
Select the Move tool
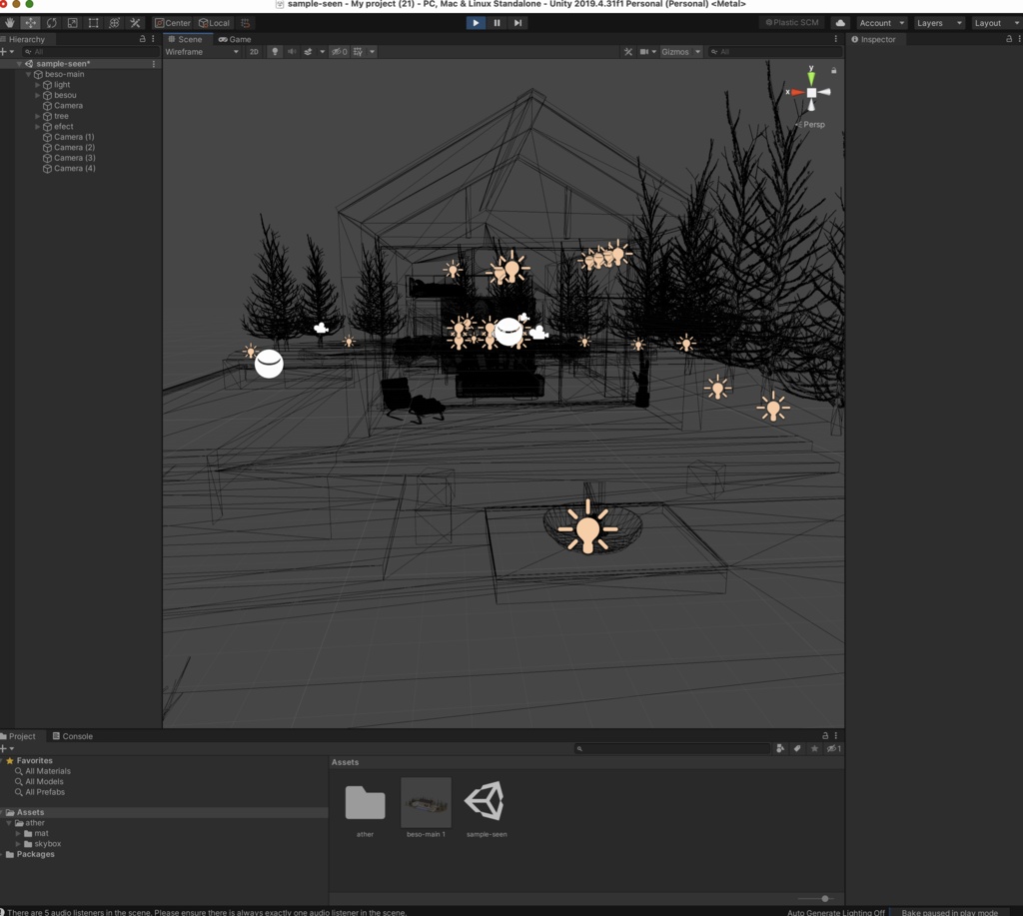tap(29, 22)
